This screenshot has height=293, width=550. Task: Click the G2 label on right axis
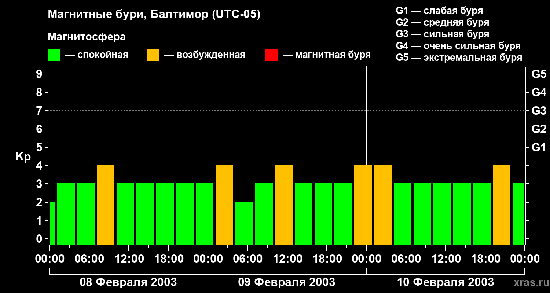[x=539, y=129]
